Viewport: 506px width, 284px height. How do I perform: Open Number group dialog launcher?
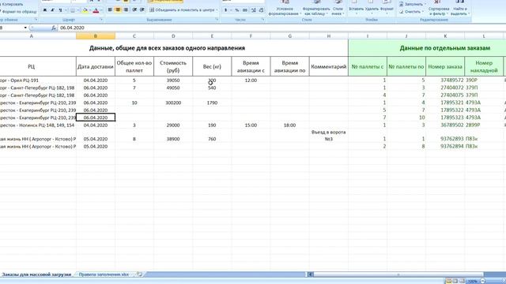(x=262, y=20)
